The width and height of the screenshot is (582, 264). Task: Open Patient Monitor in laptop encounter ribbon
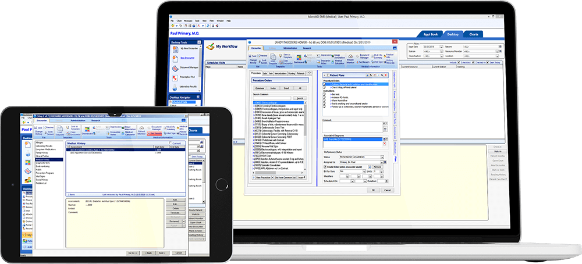(350, 59)
